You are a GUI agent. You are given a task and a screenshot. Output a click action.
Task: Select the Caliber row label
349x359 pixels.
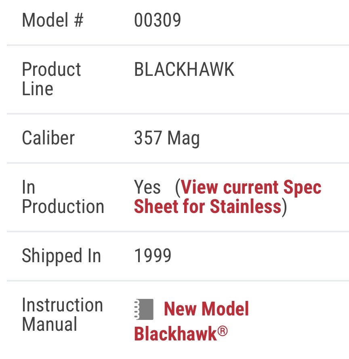[48, 138]
